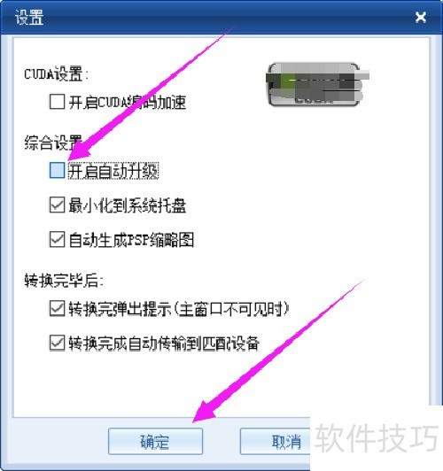The image size is (443, 471).
Task: Click the 开启CUDA编码加速 label text
Action: pos(128,102)
